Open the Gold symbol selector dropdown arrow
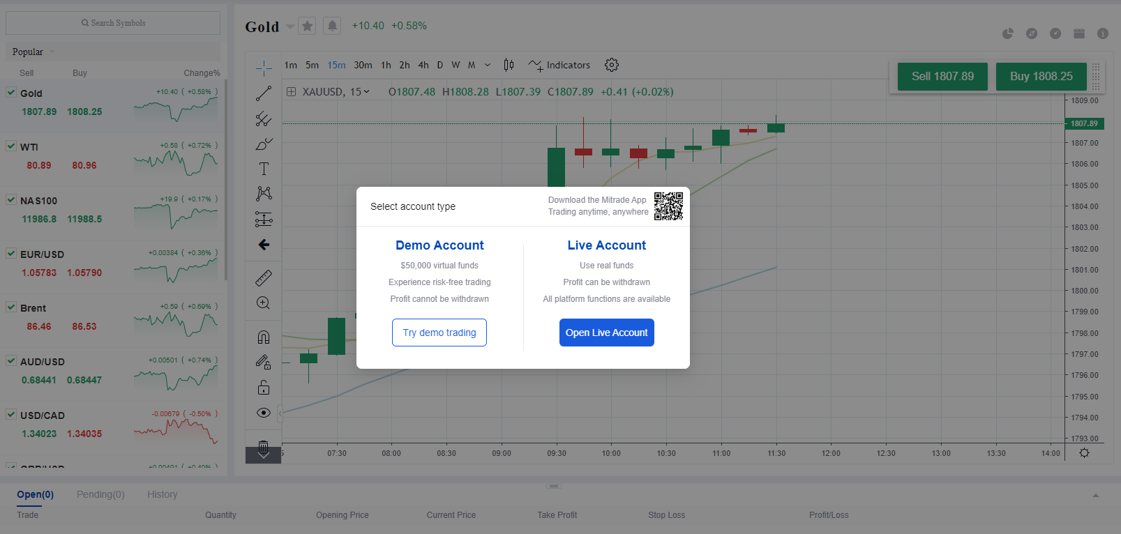Viewport: 1121px width, 534px height. click(290, 27)
